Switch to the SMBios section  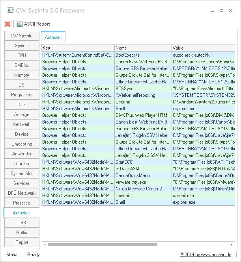point(22,65)
